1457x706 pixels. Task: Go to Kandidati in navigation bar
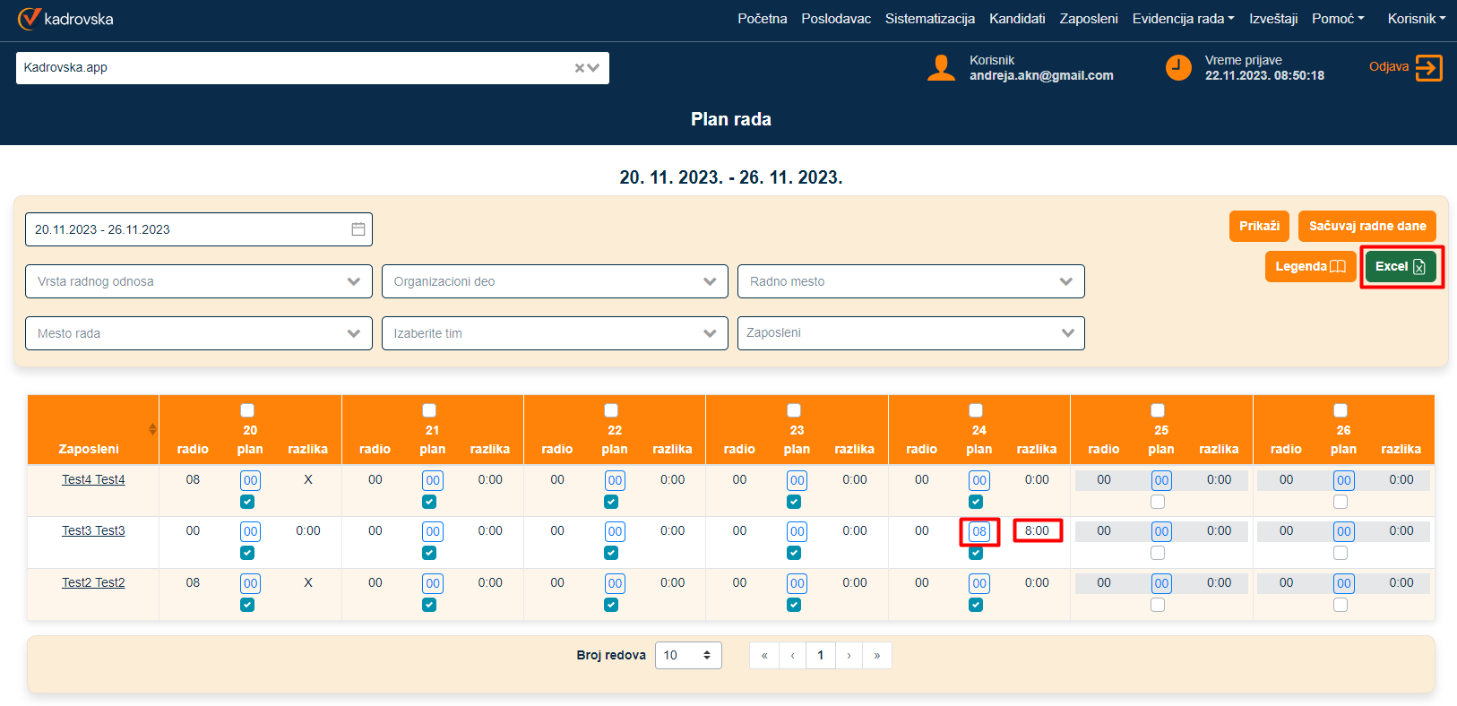[x=1016, y=19]
